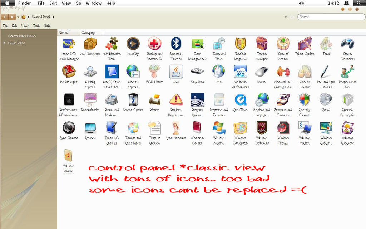Image resolution: width=366 pixels, height=229 pixels.
Task: Open AutoPlay control panel item
Action: [133, 44]
